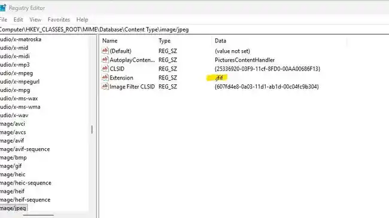
Task: Select the audio/x-wav key
Action: pos(14,115)
